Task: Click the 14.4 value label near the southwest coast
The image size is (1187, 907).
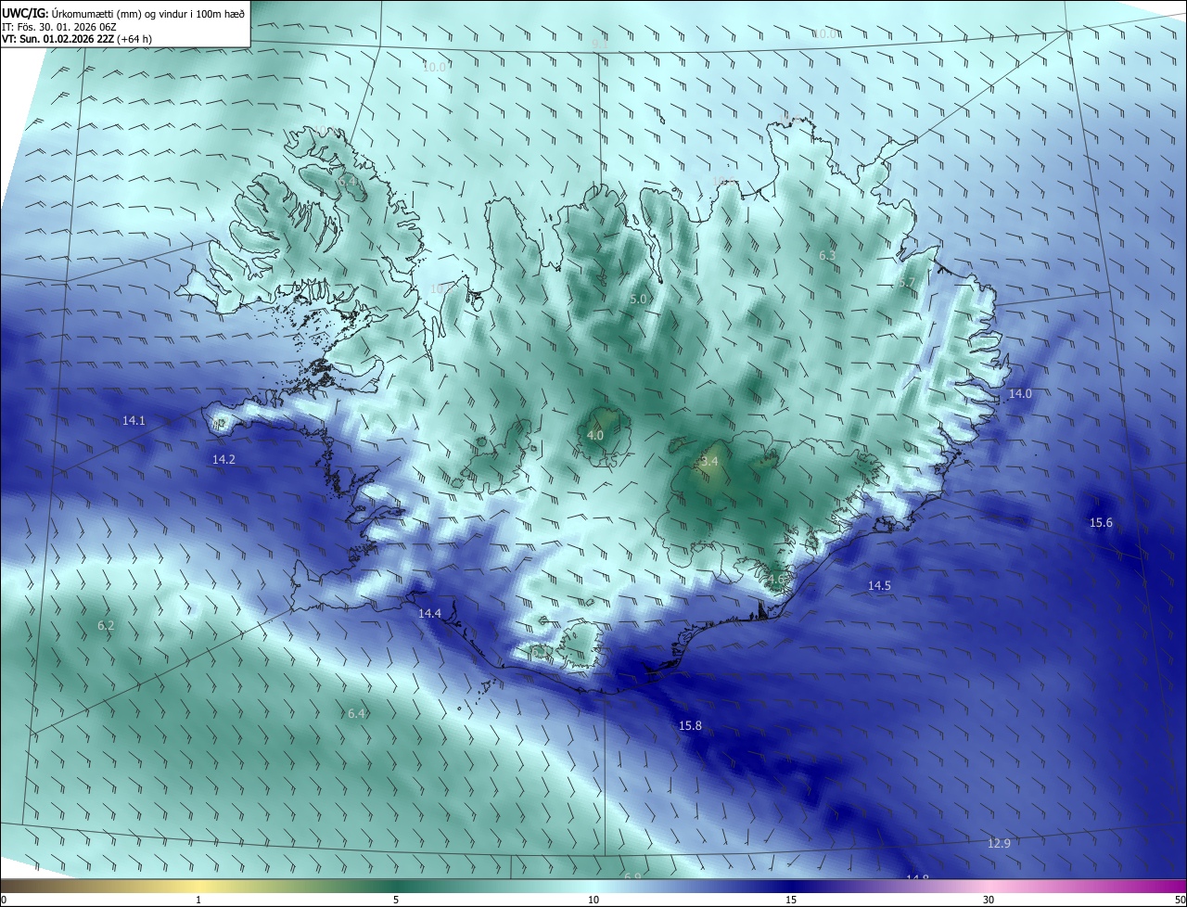Action: [429, 614]
